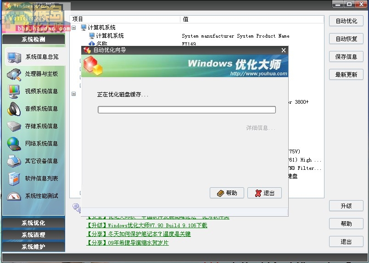Click the red cube logo in banner
Image resolution: width=369 pixels, height=263 pixels.
coord(93,66)
